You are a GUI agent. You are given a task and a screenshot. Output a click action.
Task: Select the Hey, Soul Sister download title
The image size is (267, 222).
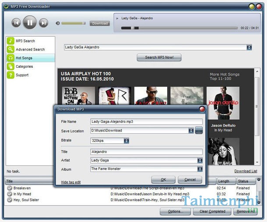pyautogui.click(x=26, y=200)
